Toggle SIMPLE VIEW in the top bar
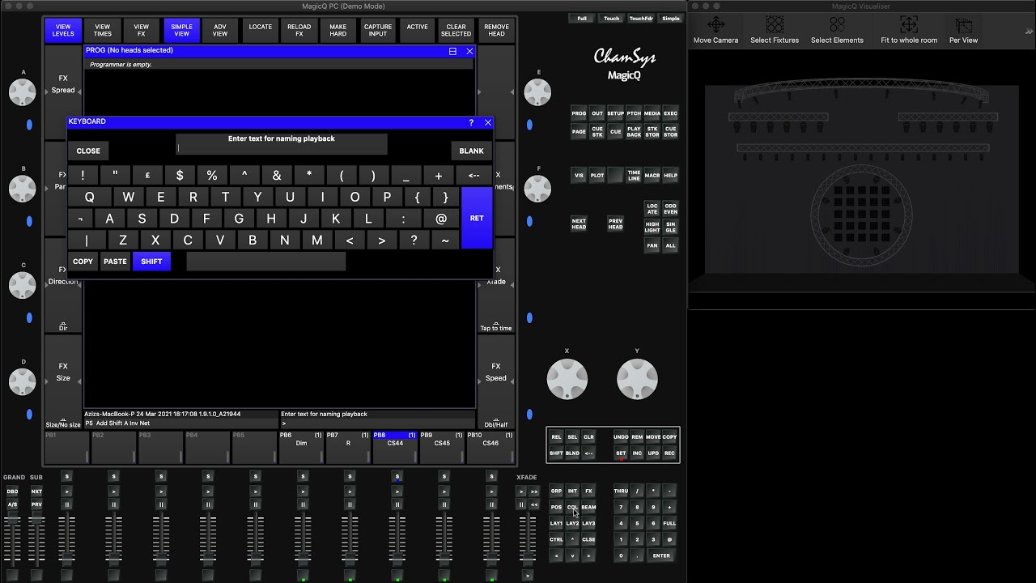 pyautogui.click(x=181, y=31)
